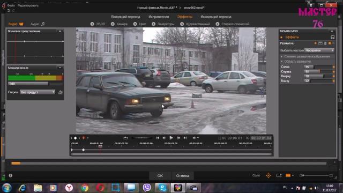Collapse the Микшер канала panel
343x193 pixels.
tap(60, 68)
